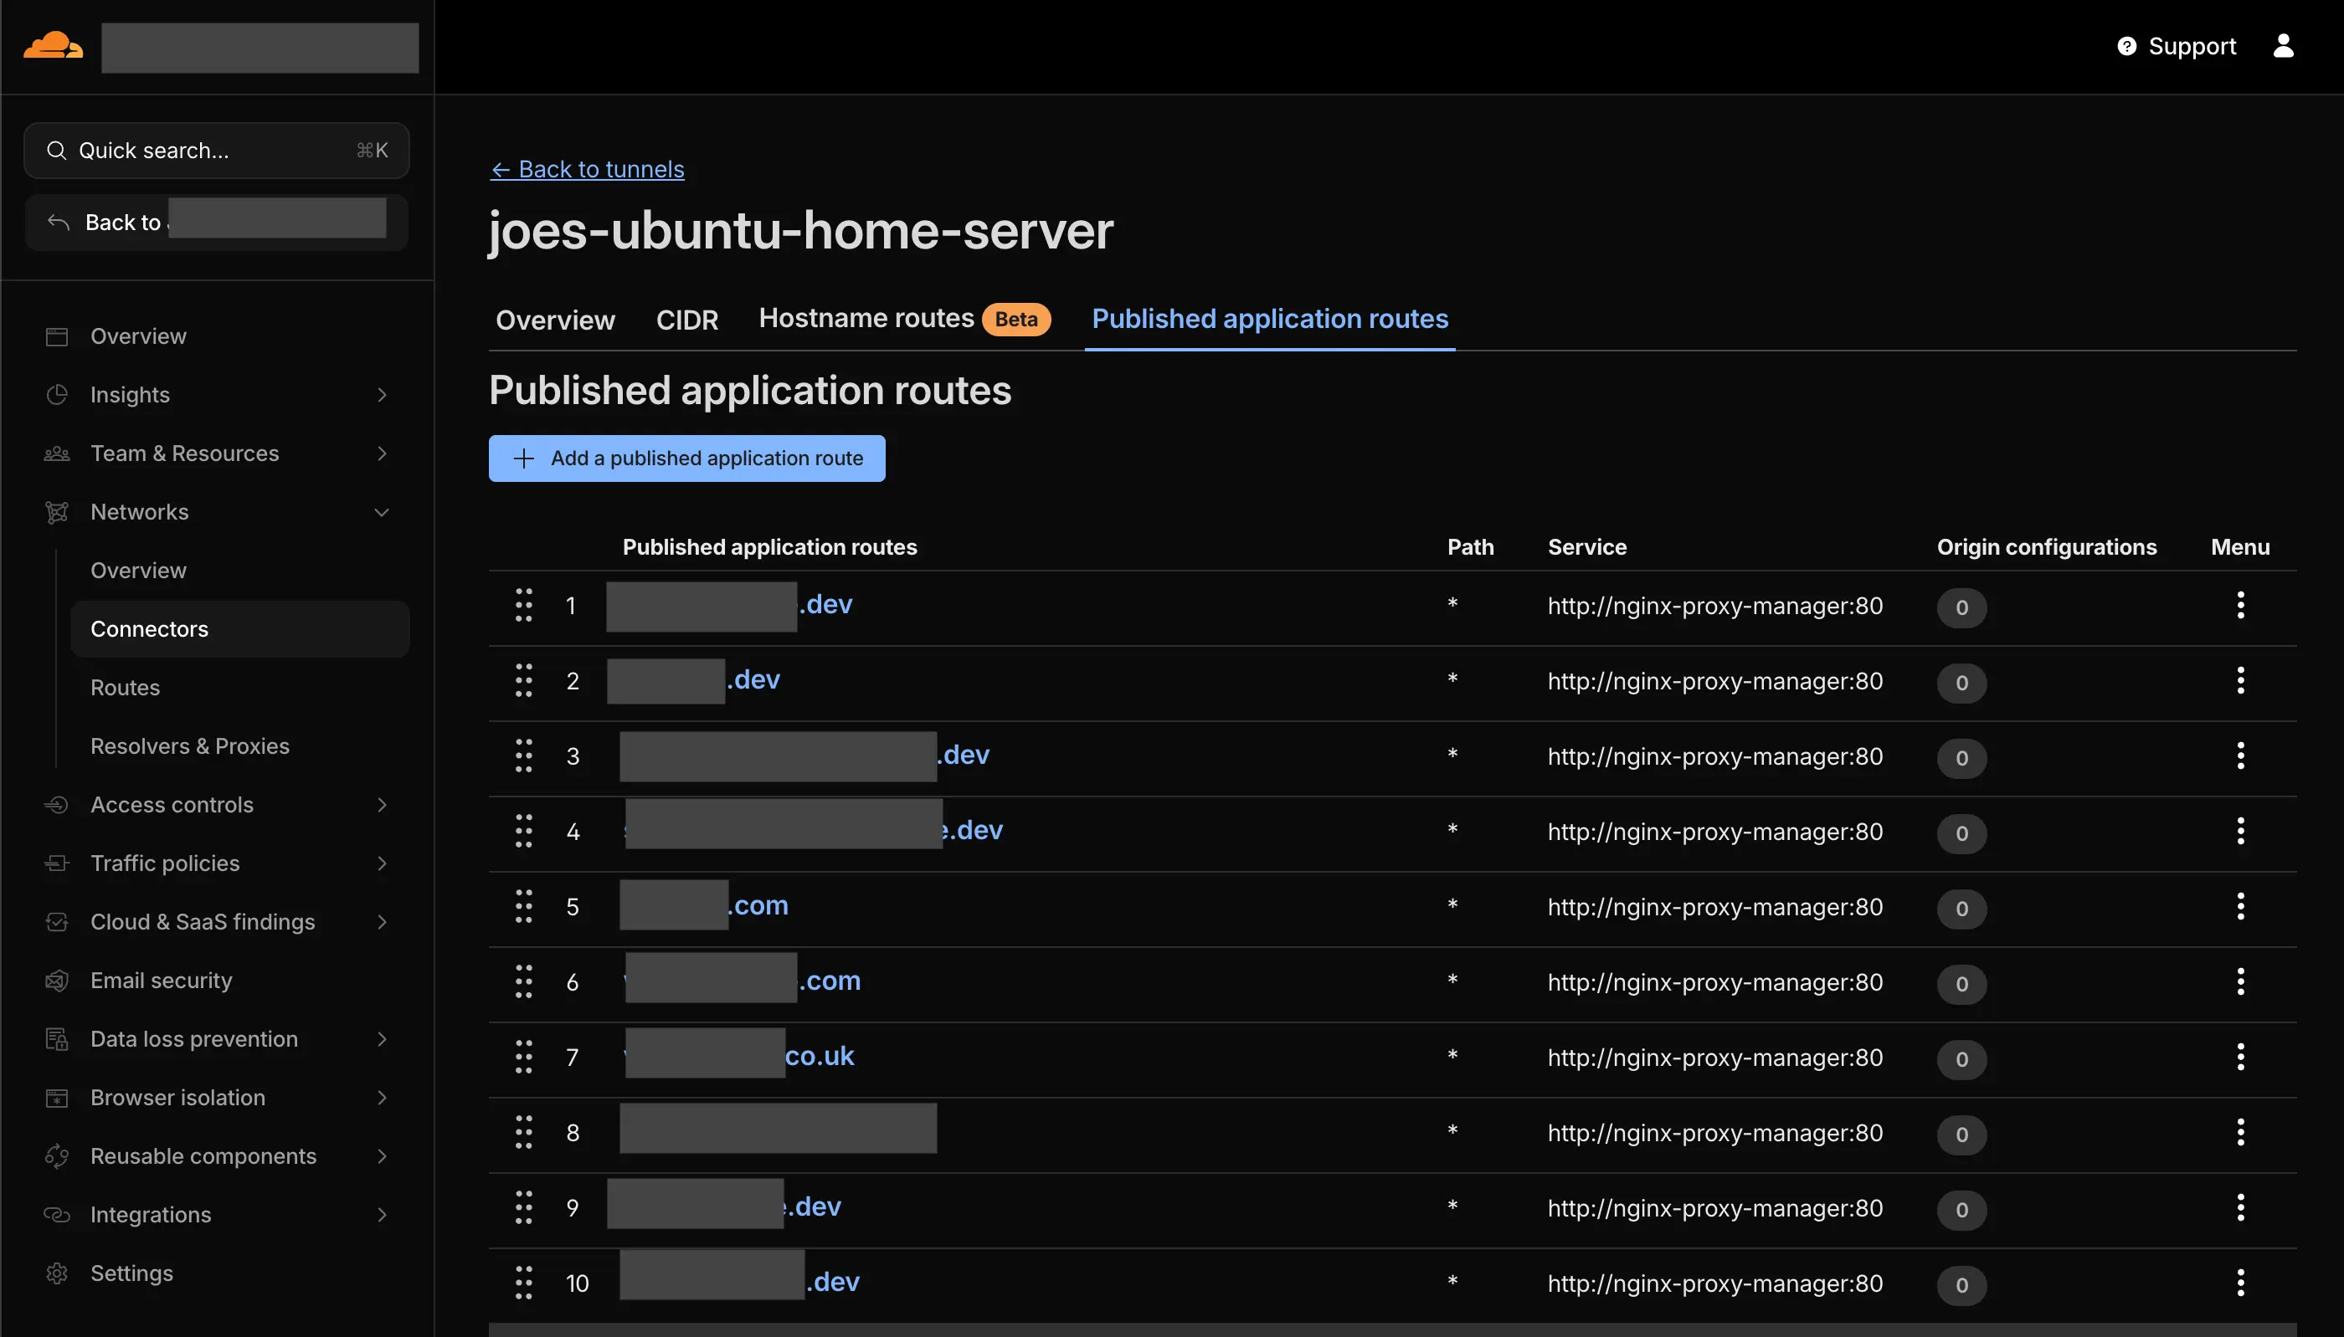The image size is (2344, 1337).
Task: Switch to the Hostname routes tab
Action: (x=866, y=319)
